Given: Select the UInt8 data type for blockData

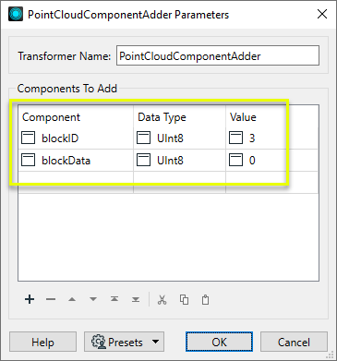Looking at the screenshot, I should pyautogui.click(x=170, y=161).
